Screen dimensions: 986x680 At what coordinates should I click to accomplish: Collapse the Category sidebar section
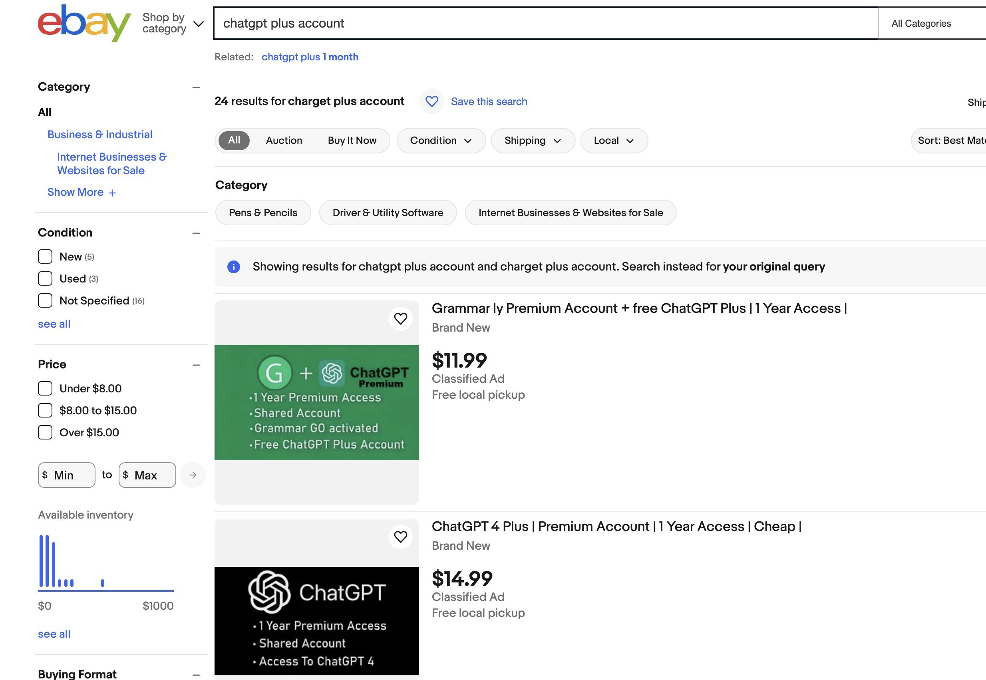[x=196, y=87]
